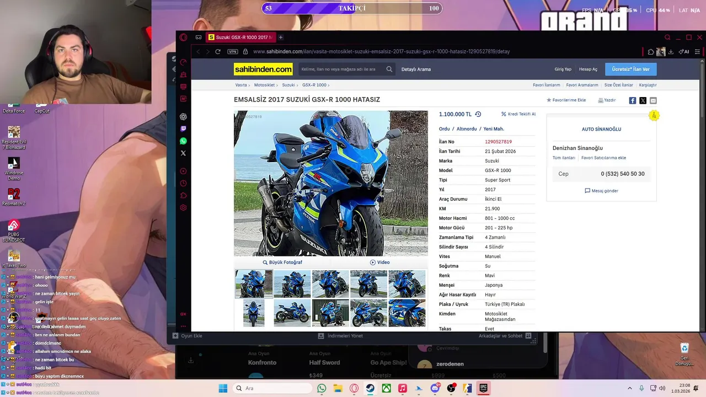
Task: Open Extensions cube icon in sidebar
Action: 183,195
